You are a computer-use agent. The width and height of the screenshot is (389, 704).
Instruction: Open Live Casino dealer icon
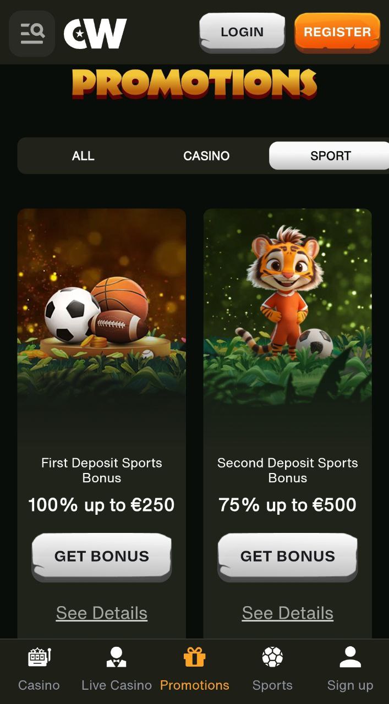point(116,657)
